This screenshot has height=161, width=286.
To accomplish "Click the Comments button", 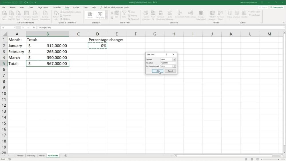I will coord(277,7).
